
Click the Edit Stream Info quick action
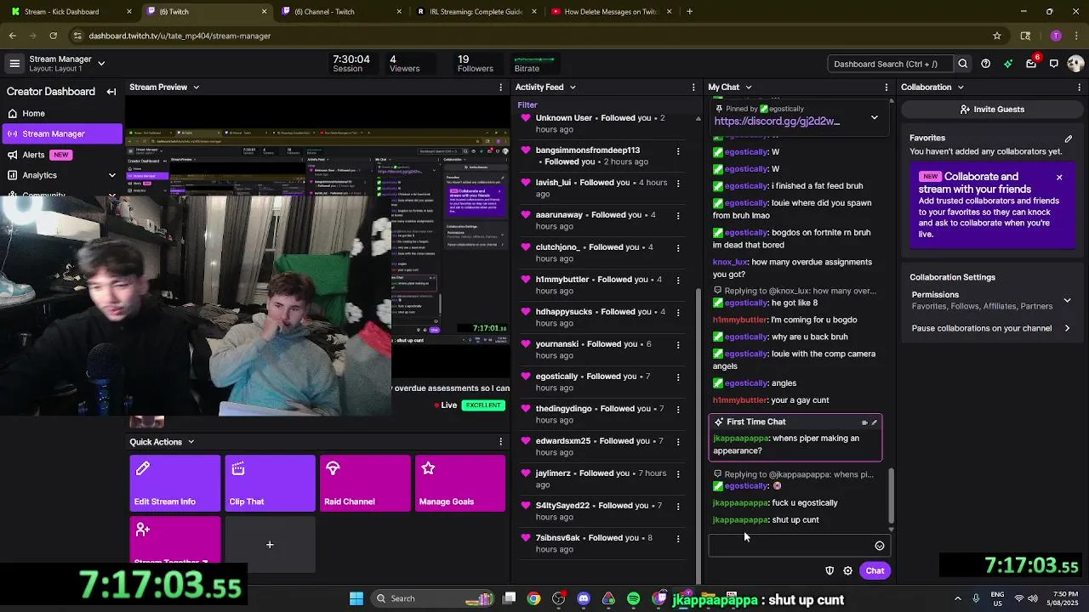175,484
